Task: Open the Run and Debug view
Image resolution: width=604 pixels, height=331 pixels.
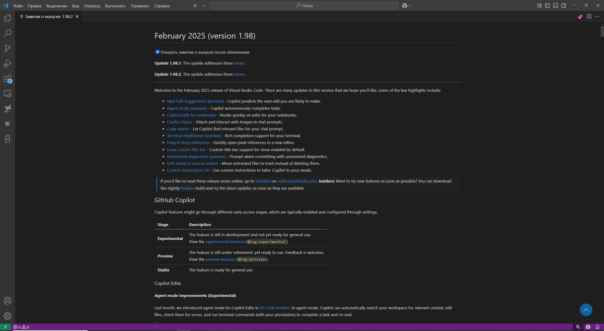Action: [x=8, y=63]
